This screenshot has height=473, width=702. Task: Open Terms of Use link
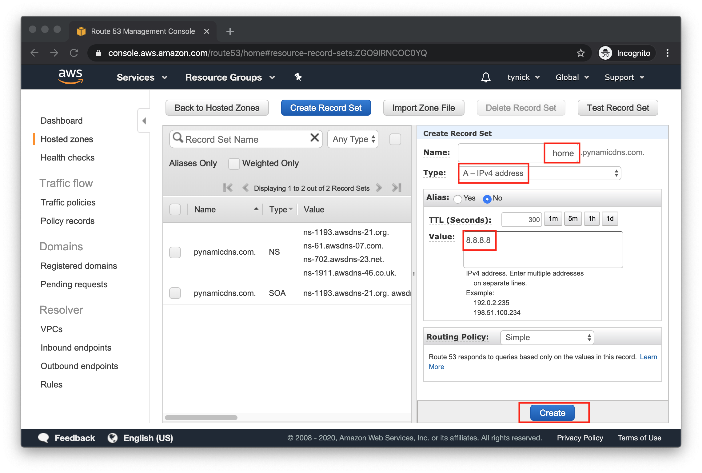639,438
